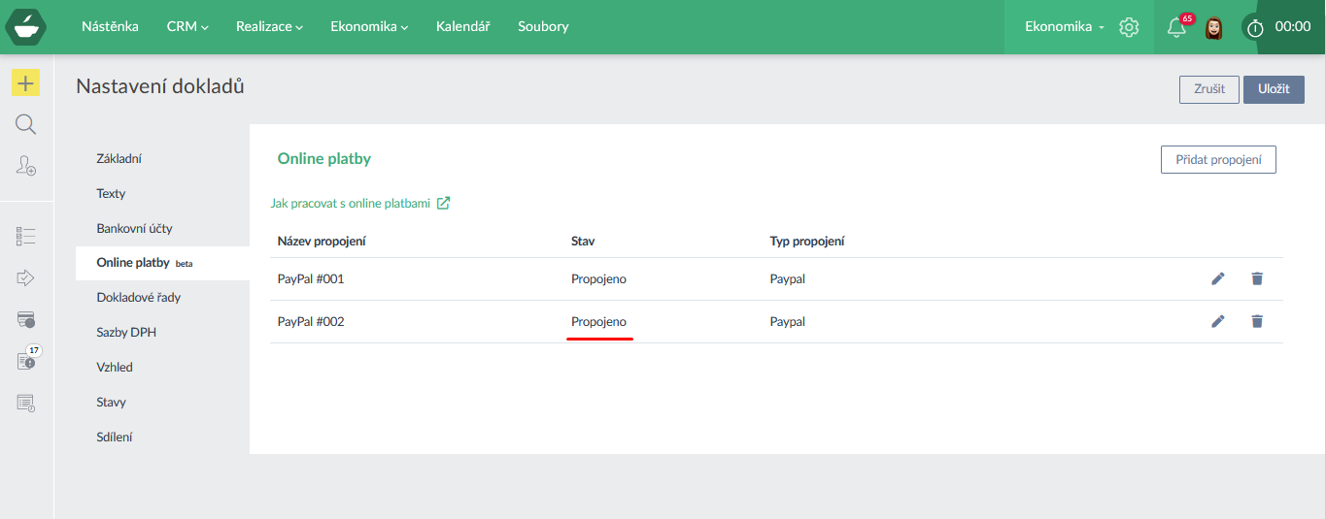Expand the Realizace menu
Viewport: 1326px width, 519px height.
point(269,27)
